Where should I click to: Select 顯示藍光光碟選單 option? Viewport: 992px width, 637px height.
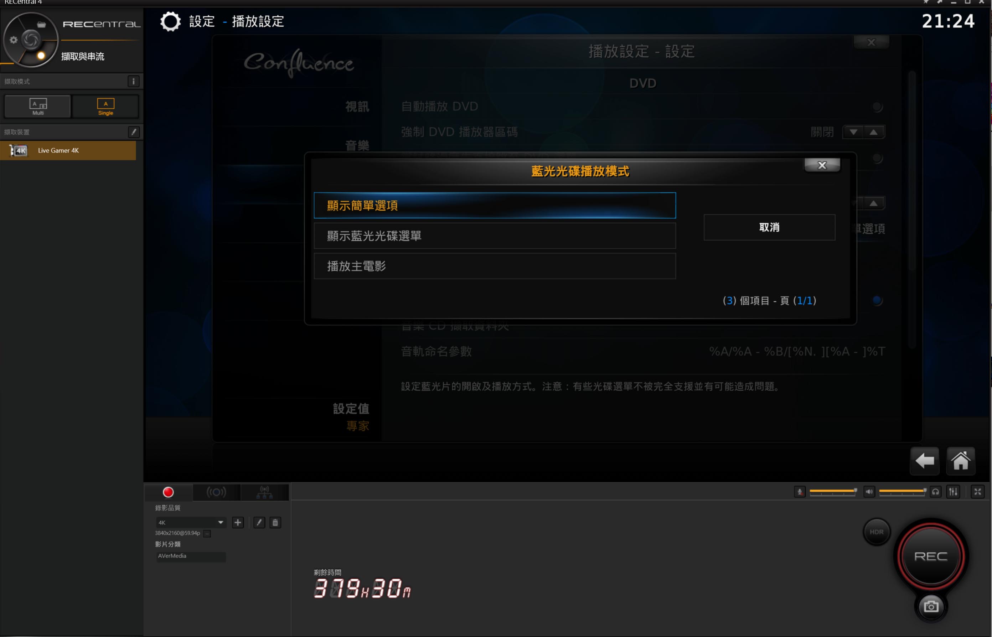495,236
